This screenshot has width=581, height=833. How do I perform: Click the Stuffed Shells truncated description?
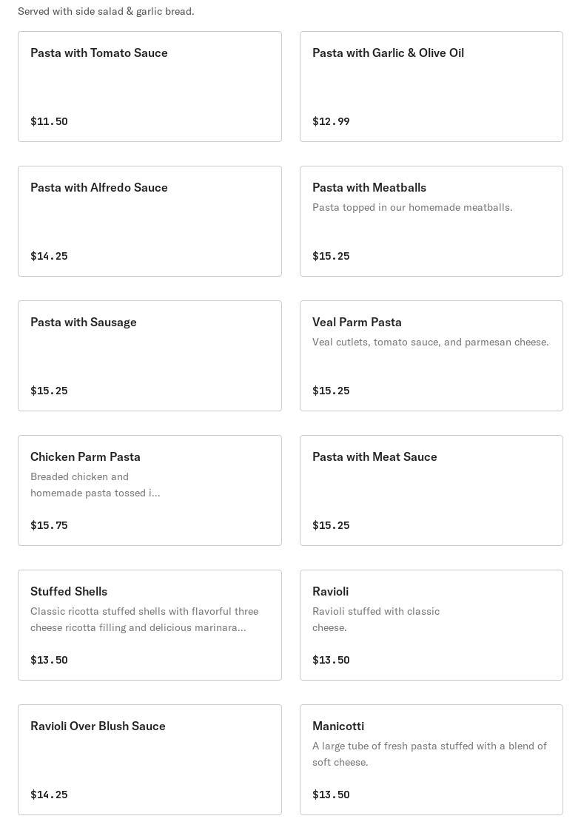click(x=144, y=619)
